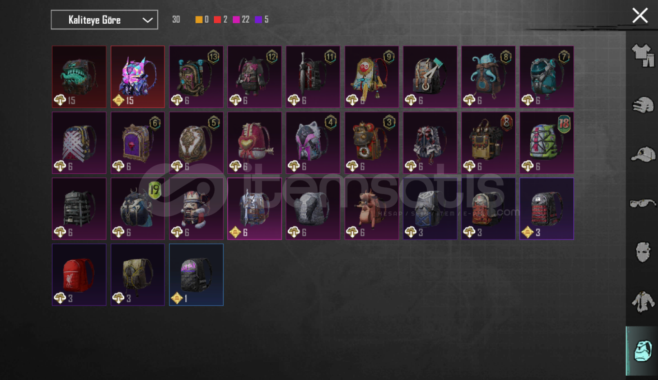Choose the blue octopus backpack level 8
This screenshot has width=658, height=380.
pyautogui.click(x=488, y=77)
